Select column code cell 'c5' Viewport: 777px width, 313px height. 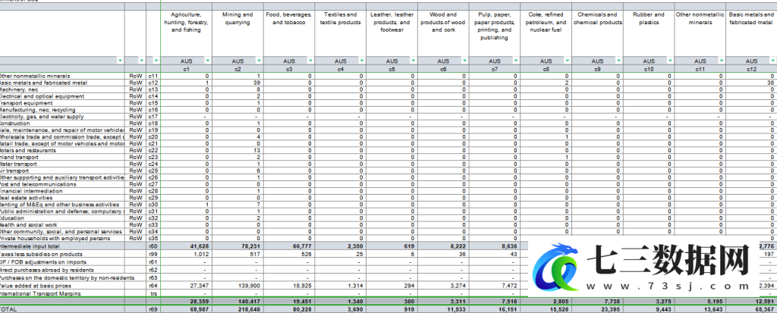[x=392, y=69]
